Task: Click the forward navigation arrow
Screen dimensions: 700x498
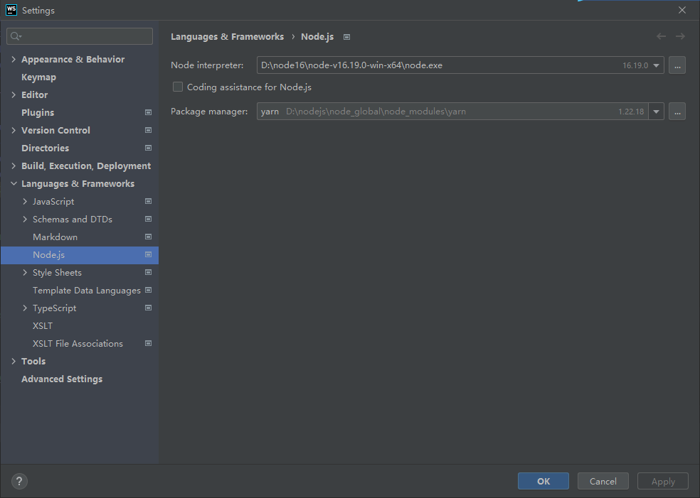Action: [680, 36]
